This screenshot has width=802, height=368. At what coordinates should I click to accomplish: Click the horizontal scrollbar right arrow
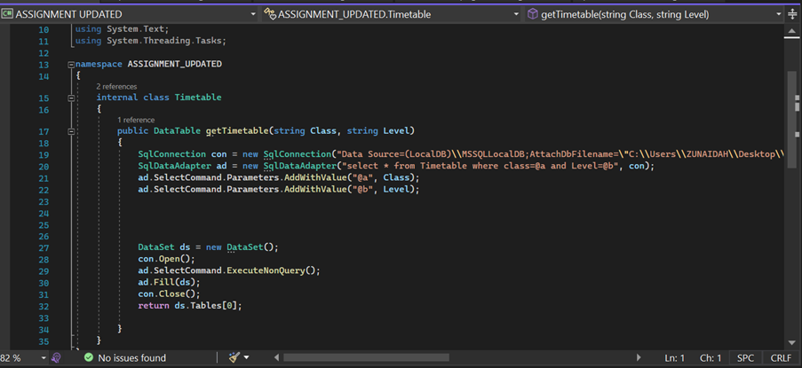tap(639, 357)
